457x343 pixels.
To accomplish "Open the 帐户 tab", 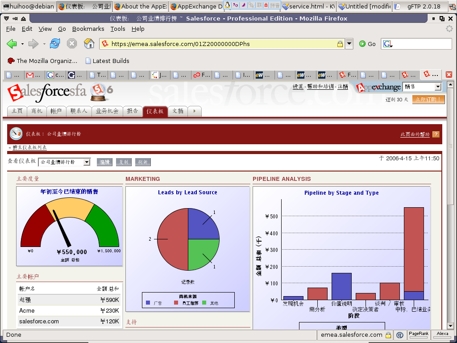I will pyautogui.click(x=56, y=111).
